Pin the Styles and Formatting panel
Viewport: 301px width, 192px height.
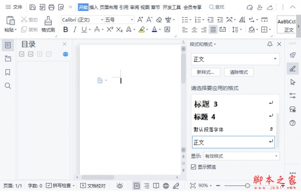pos(270,44)
